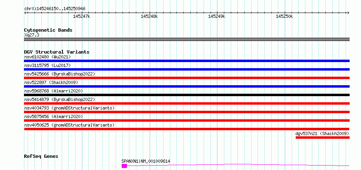361x170 pixels.
Task: Click the blue bar for nsv6102480
Action: (187, 61)
